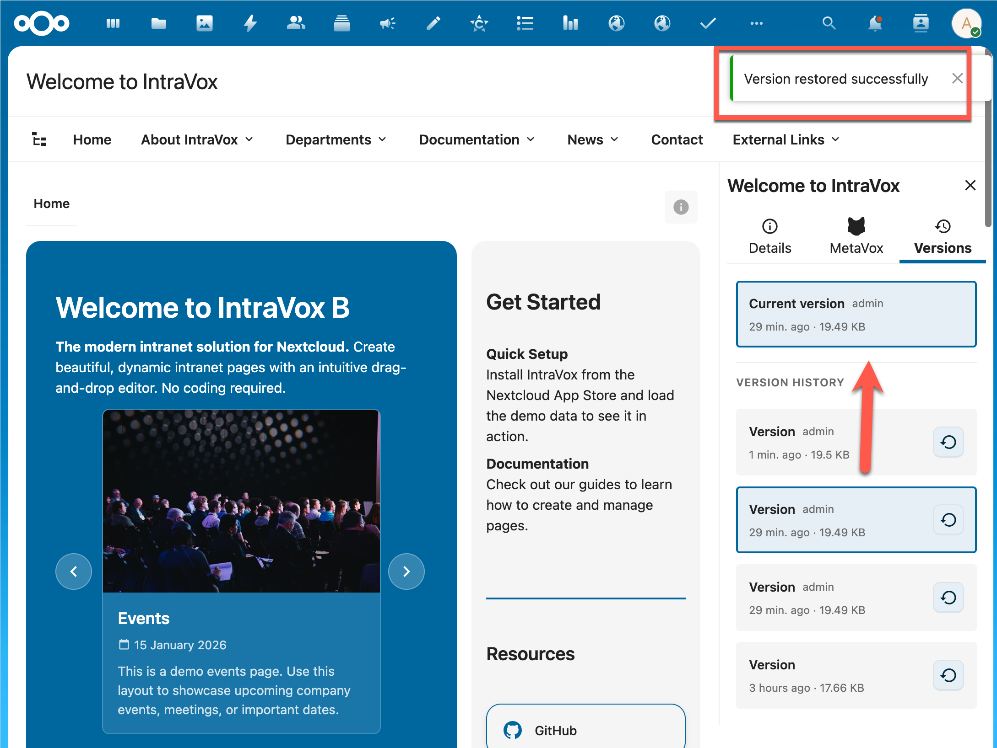Open the Events conference image
This screenshot has height=748, width=997.
[x=242, y=501]
